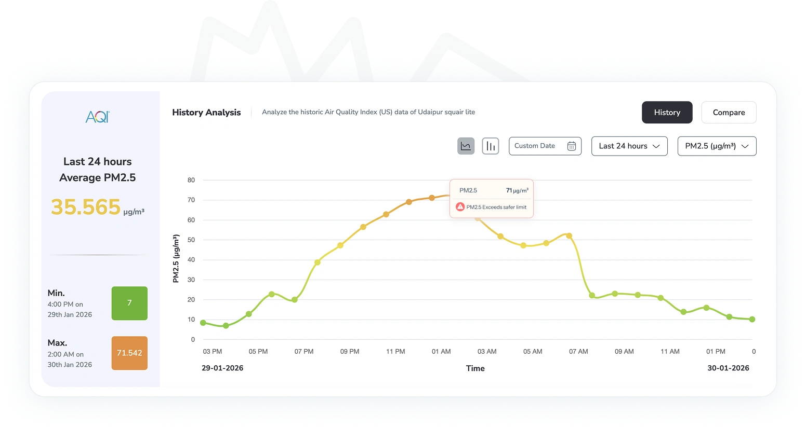
Task: Click the PM2.5 (µg/m³) vertical axis title
Action: [176, 259]
